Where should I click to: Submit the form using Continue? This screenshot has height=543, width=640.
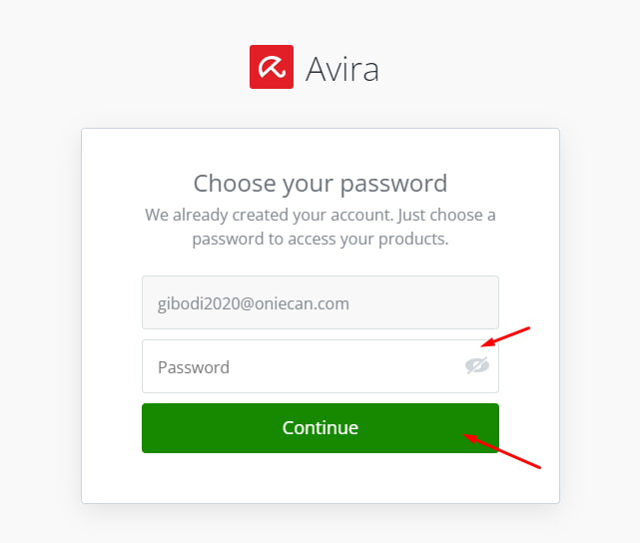[320, 428]
